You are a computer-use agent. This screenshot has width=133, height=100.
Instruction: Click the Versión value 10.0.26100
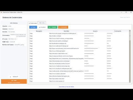(x=11, y=32)
